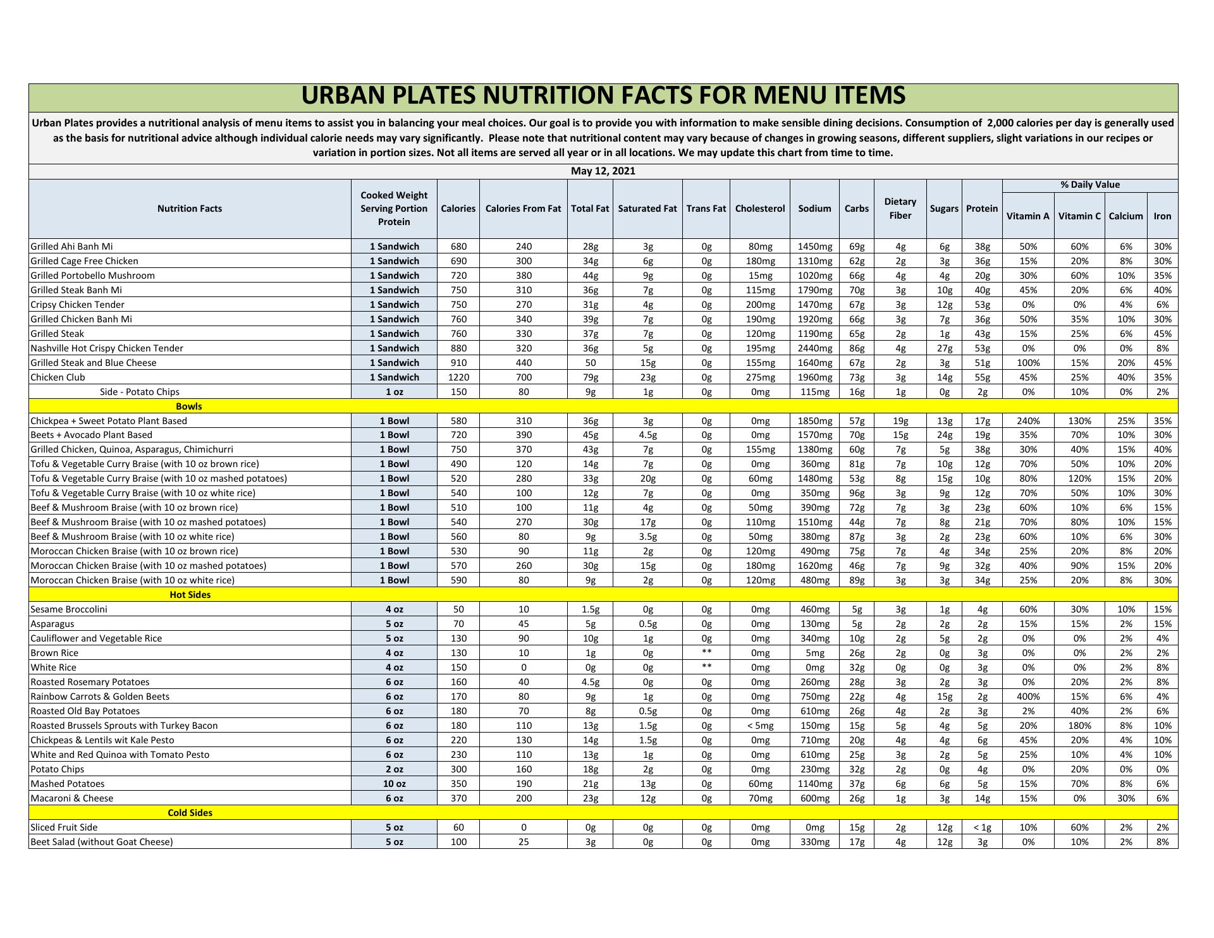Image resolution: width=1214 pixels, height=938 pixels.
Task: Click Rainbow Carrots 400% Vitamin A cell
Action: point(1027,697)
